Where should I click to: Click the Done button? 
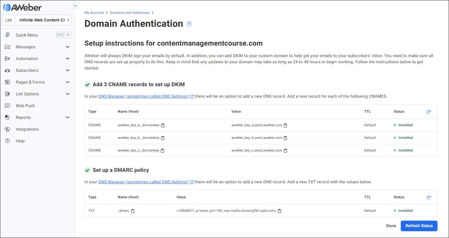391,226
